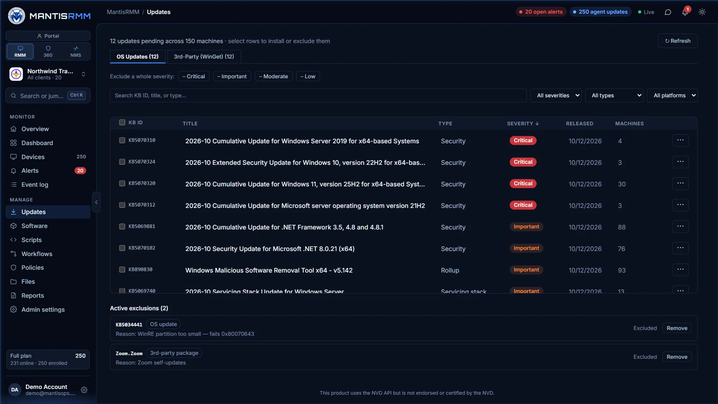The height and width of the screenshot is (404, 718).
Task: Open the All severities dropdown
Action: 556,96
